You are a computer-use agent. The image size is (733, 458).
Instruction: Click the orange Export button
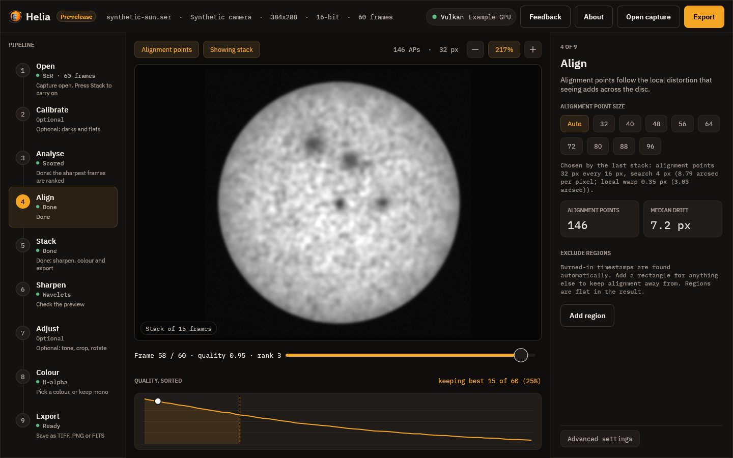click(x=704, y=17)
